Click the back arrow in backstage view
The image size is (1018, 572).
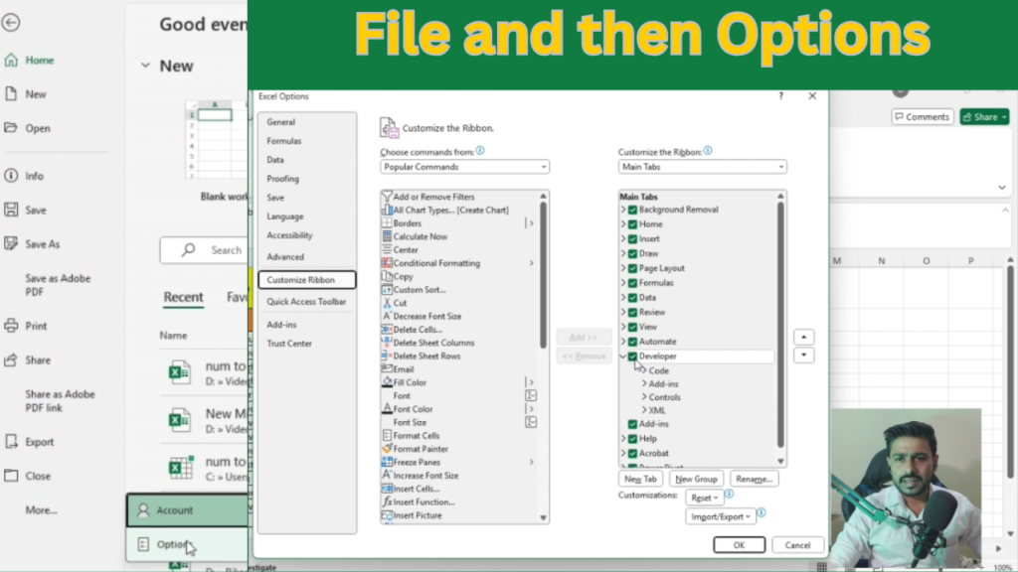point(10,23)
